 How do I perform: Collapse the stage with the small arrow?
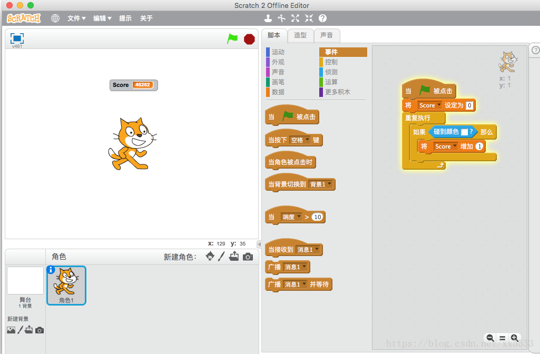[x=259, y=244]
